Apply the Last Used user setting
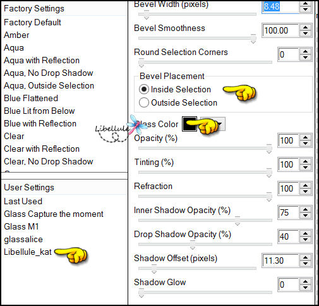 [x=23, y=202]
